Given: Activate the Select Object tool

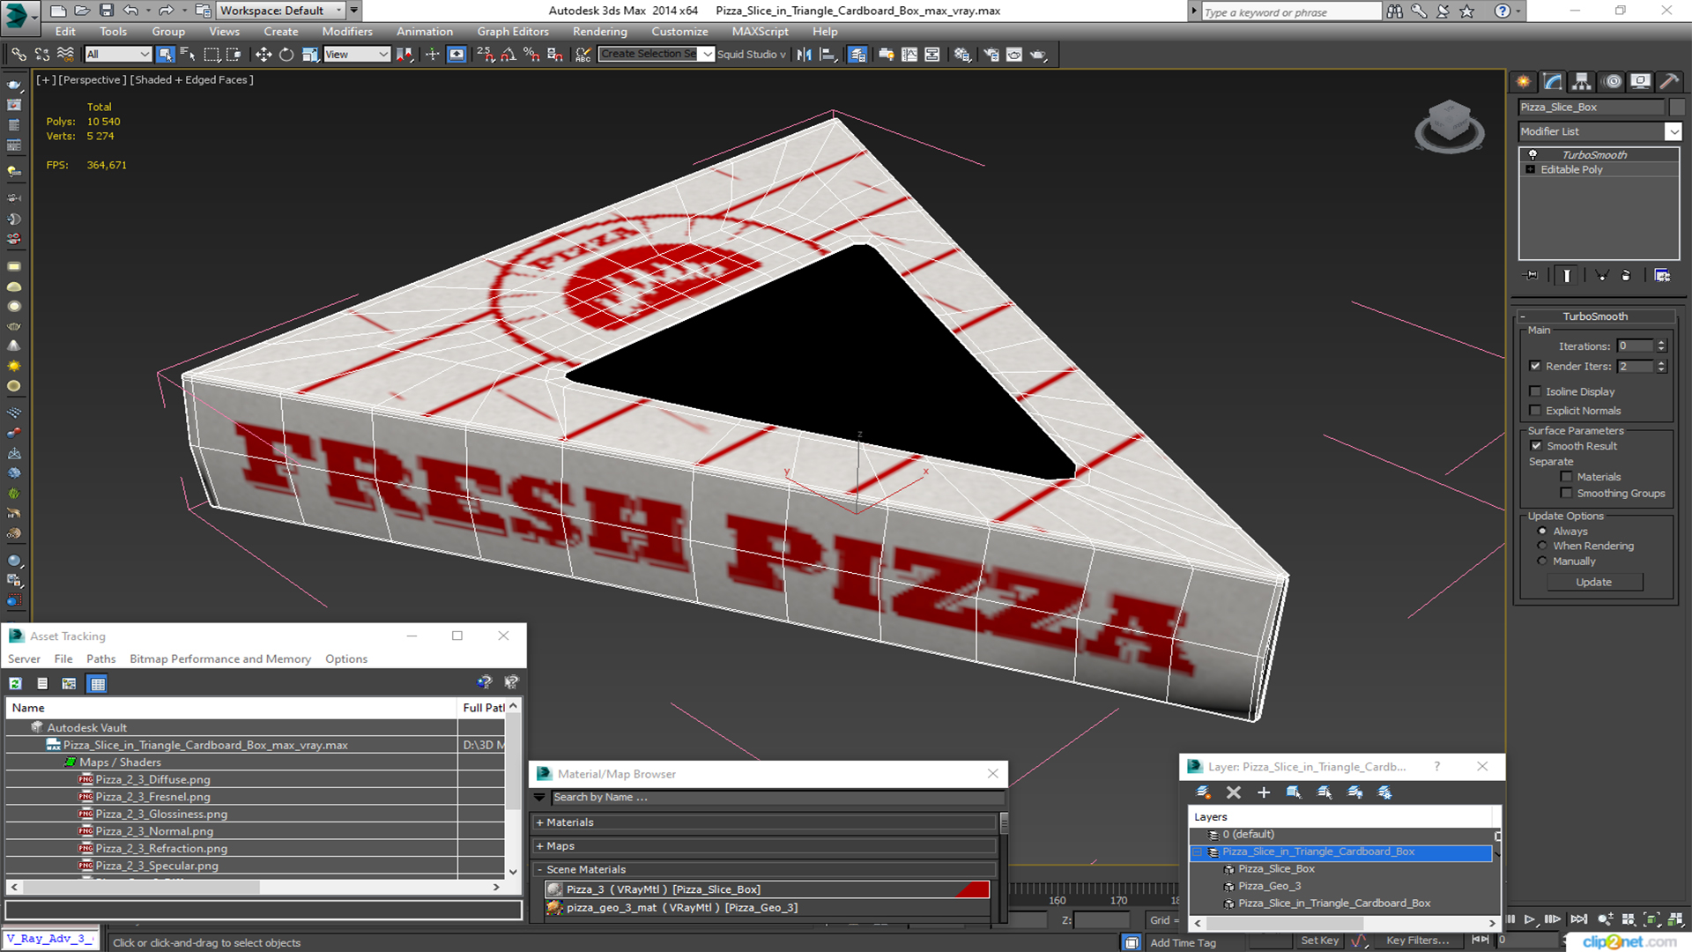Looking at the screenshot, I should click(165, 55).
